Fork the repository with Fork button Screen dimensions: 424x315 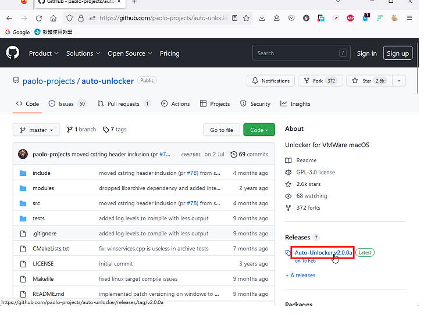point(320,81)
